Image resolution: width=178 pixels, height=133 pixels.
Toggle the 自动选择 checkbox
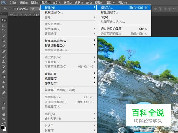[15, 9]
